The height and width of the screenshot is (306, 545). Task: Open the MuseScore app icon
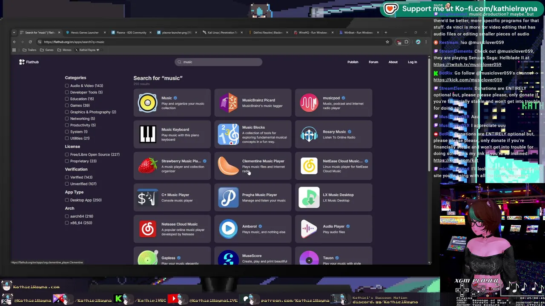(x=228, y=258)
